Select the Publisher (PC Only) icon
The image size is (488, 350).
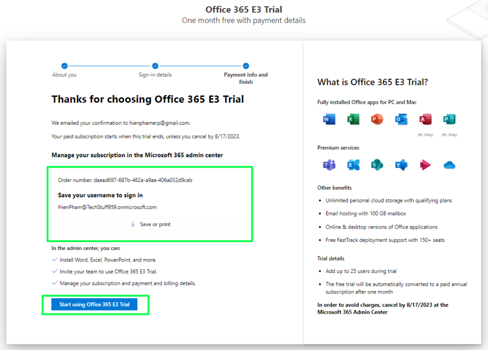pyautogui.click(x=449, y=120)
